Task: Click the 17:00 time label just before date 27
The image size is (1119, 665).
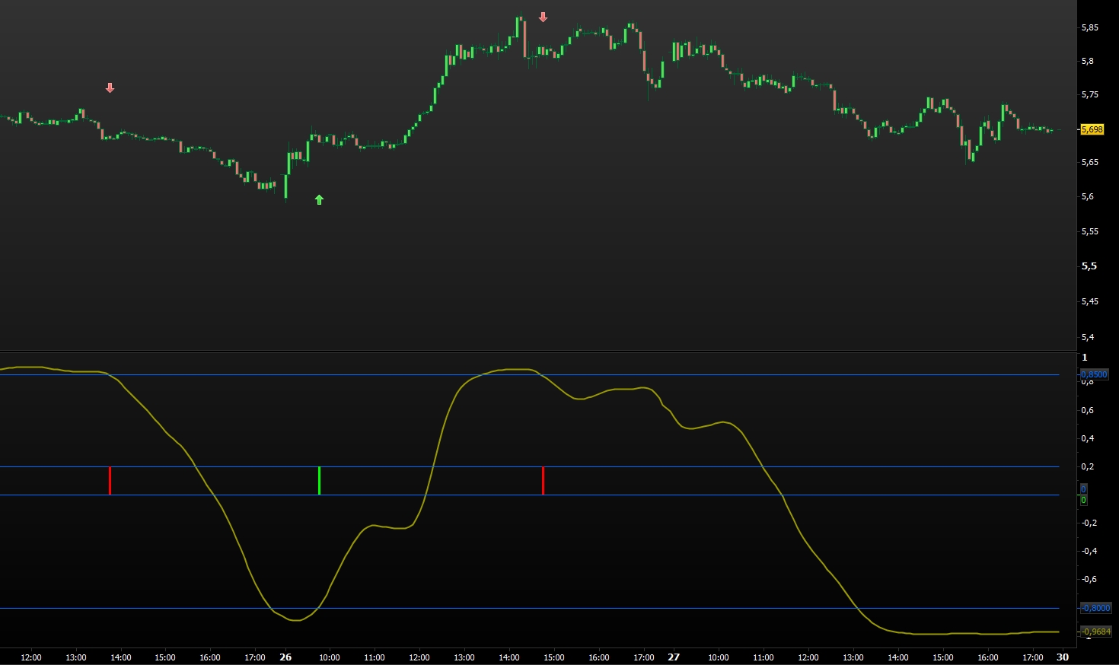Action: coord(644,657)
